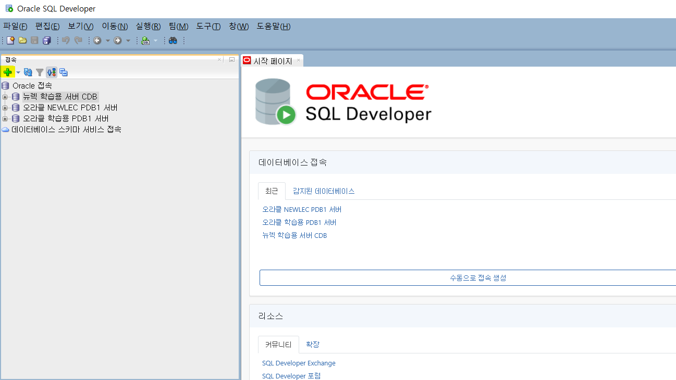Open recent link 오라클 NEWLEC PDB1 서버
The width and height of the screenshot is (676, 380).
point(302,210)
